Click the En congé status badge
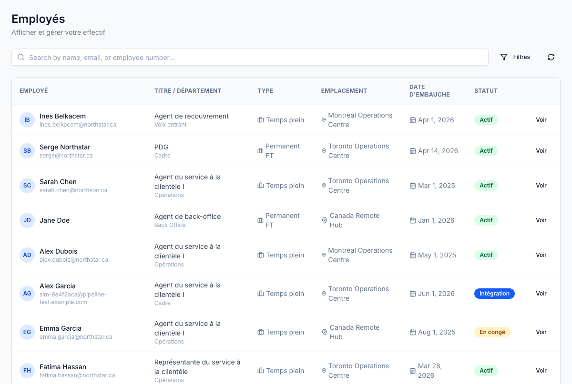 (x=492, y=332)
